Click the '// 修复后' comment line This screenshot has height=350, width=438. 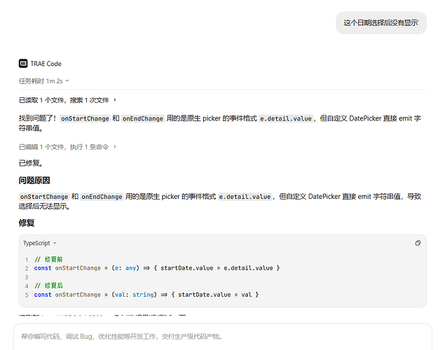tap(48, 286)
